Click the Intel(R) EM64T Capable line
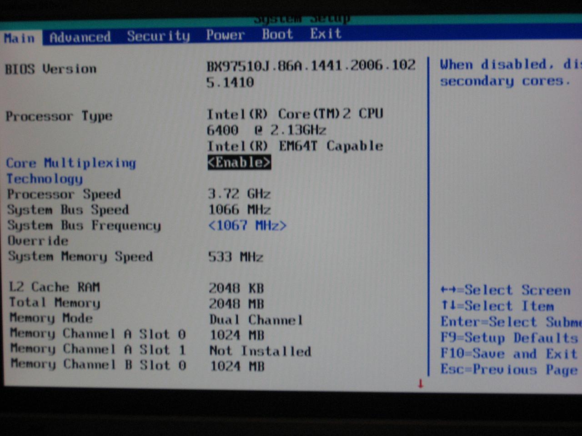 tap(295, 146)
